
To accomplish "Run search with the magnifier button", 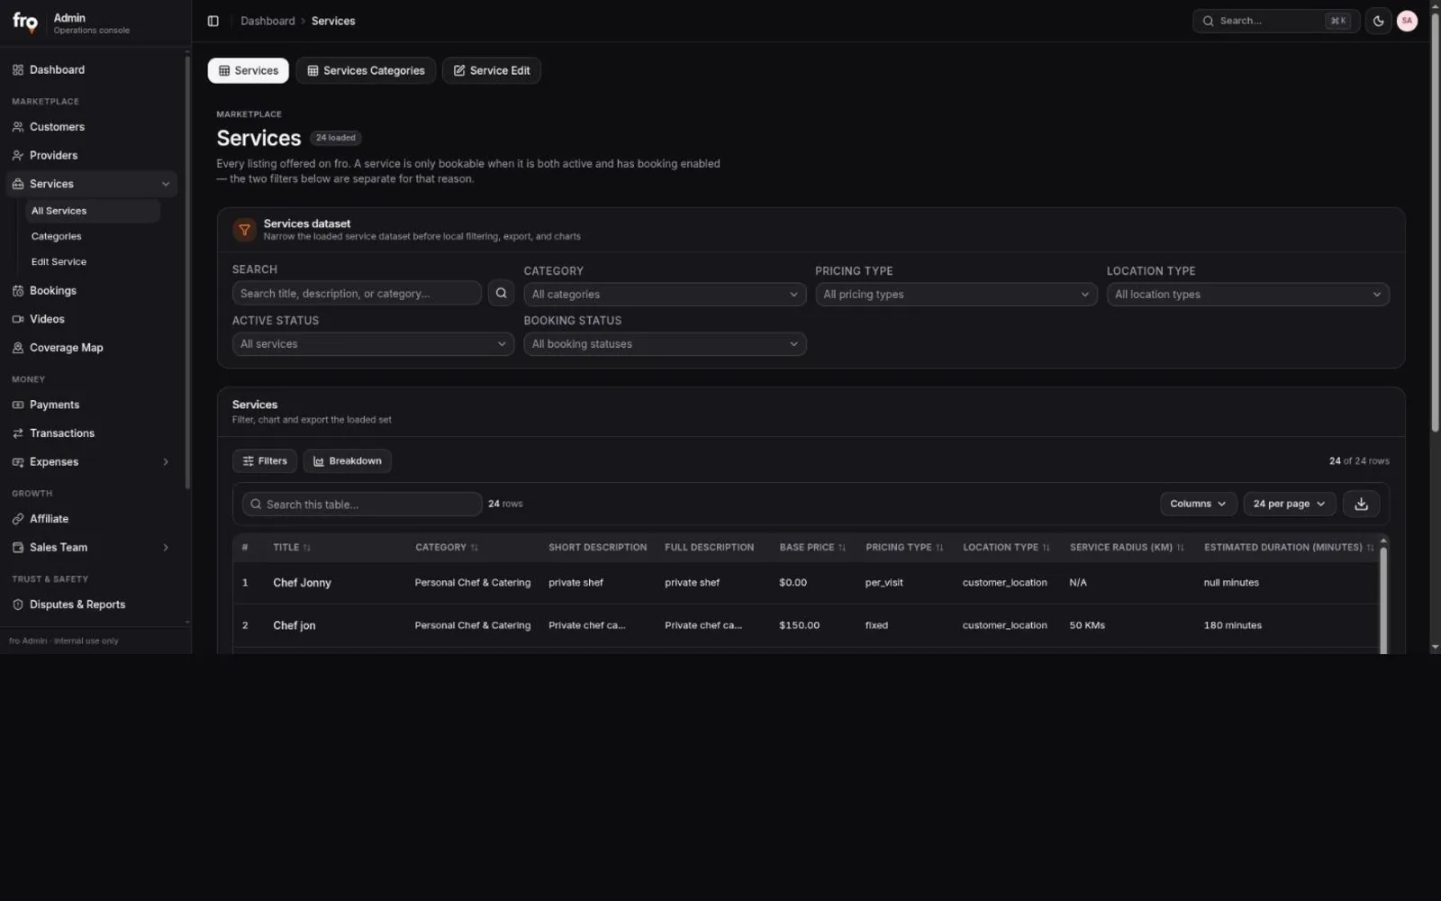I will 501,293.
